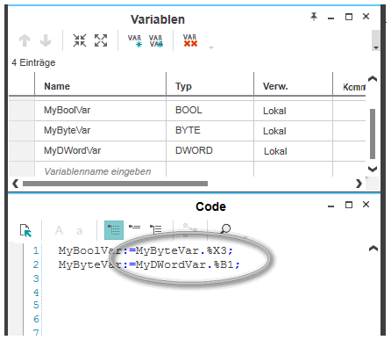
Task: Insert a new variable group icon
Action: [x=156, y=40]
